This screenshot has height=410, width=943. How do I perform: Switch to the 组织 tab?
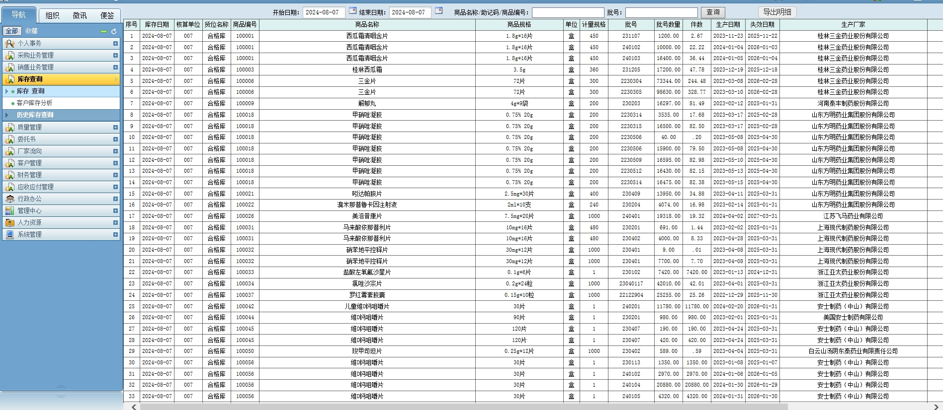(x=52, y=16)
